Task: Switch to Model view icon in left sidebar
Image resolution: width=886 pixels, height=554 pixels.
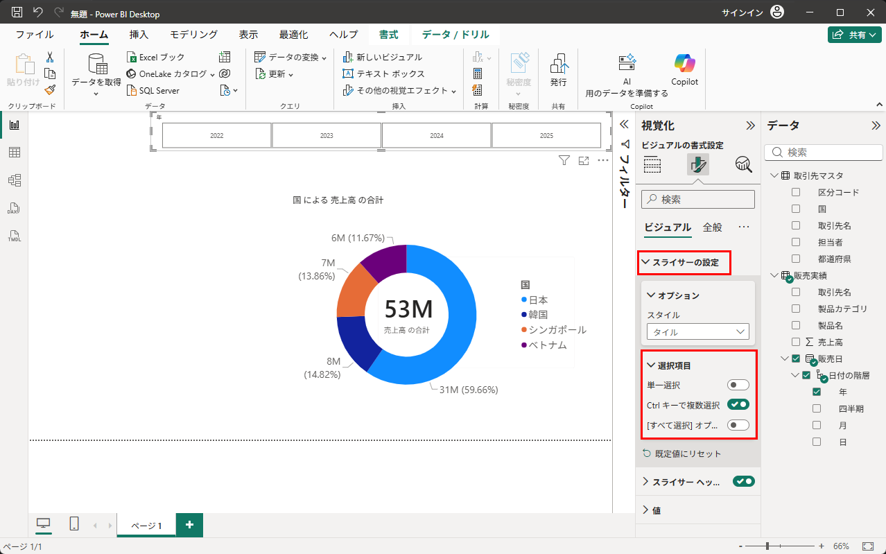Action: pyautogui.click(x=15, y=180)
